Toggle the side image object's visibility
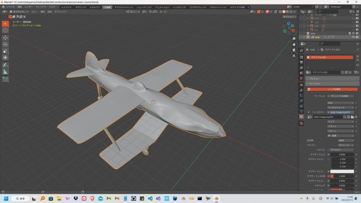This screenshot has height=203, width=361. (x=353, y=26)
